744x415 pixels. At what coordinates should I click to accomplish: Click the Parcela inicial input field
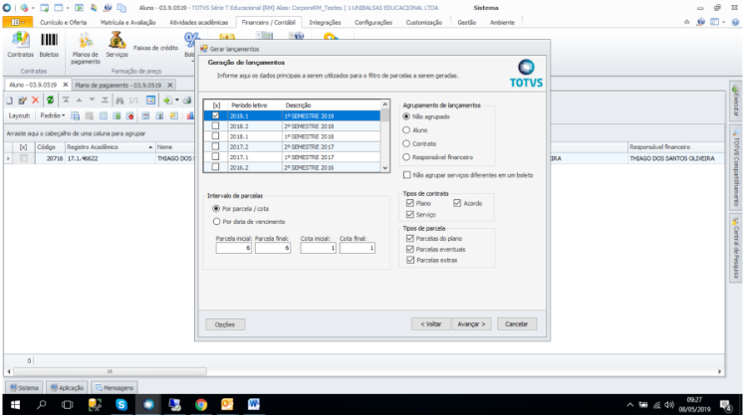233,249
